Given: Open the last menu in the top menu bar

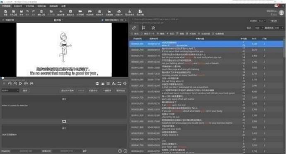Looking at the screenshot, I should pyautogui.click(x=63, y=6).
